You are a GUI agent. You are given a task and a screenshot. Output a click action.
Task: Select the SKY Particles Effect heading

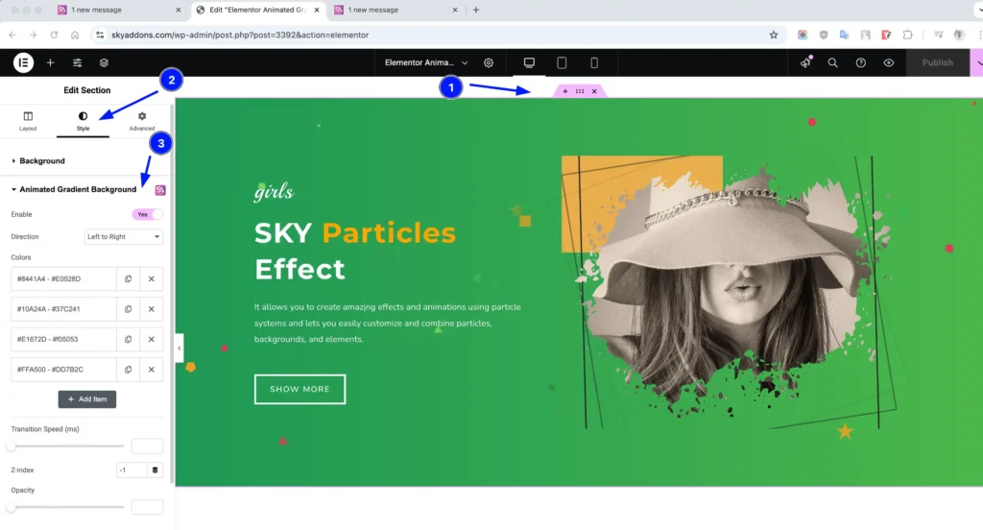click(355, 251)
